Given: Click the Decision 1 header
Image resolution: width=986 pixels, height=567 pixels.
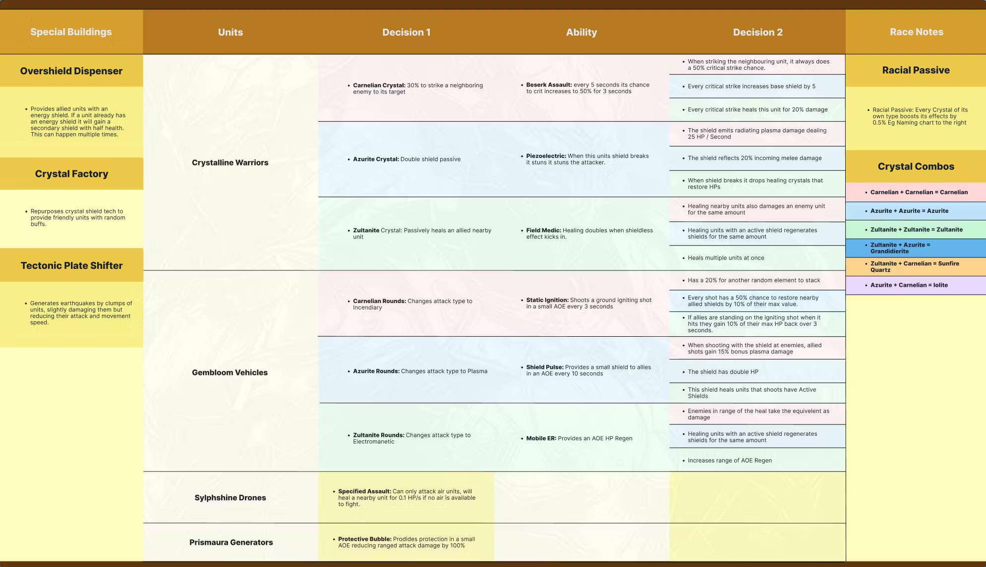Looking at the screenshot, I should (406, 32).
